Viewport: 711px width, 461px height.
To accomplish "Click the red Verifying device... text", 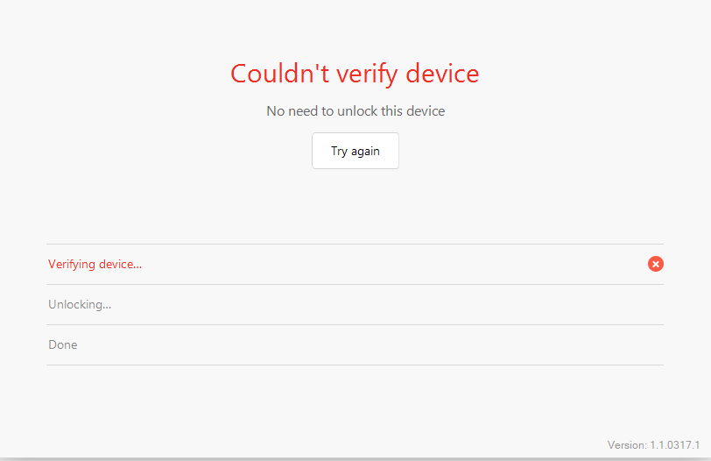I will pyautogui.click(x=95, y=265).
